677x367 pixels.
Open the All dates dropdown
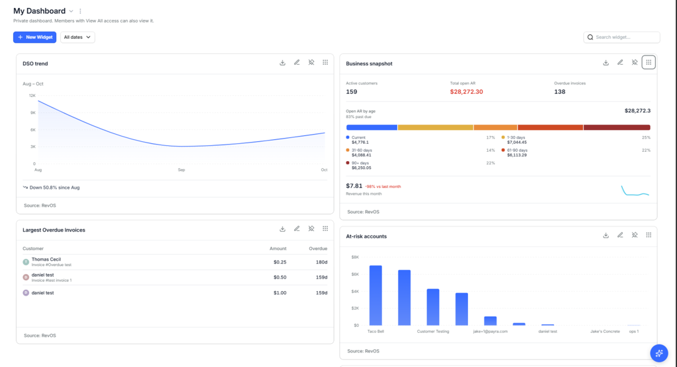pos(77,38)
